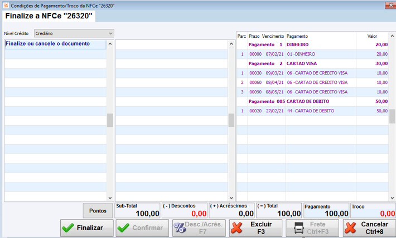Select row 01 -DINHEIRO due 07/02/21
This screenshot has width=396, height=238.
[312, 54]
